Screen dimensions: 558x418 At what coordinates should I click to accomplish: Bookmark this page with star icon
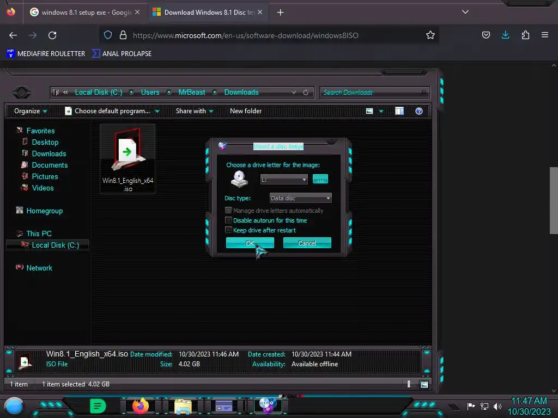pyautogui.click(x=430, y=35)
